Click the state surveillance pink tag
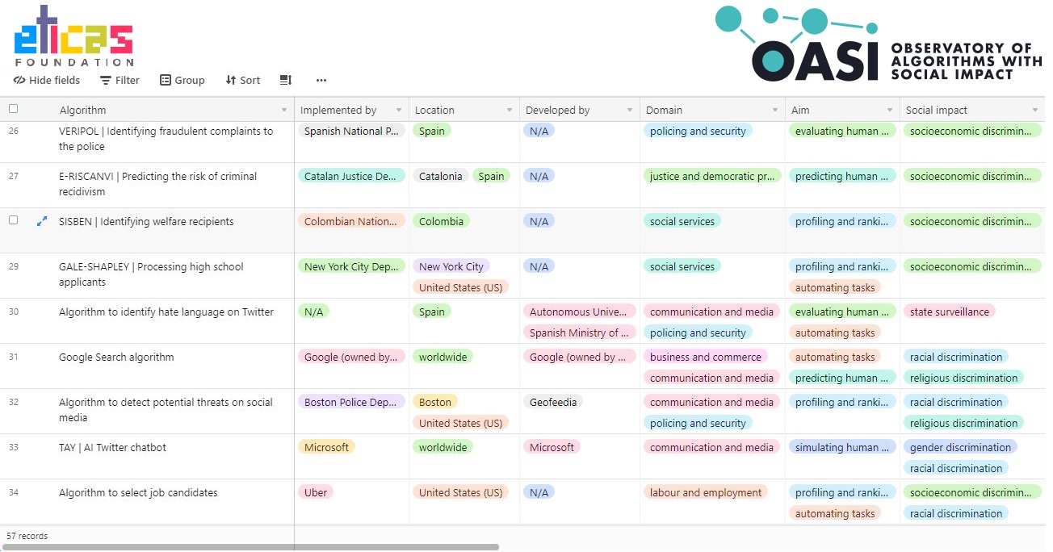Viewport: 1053px width, 552px height. coord(949,312)
